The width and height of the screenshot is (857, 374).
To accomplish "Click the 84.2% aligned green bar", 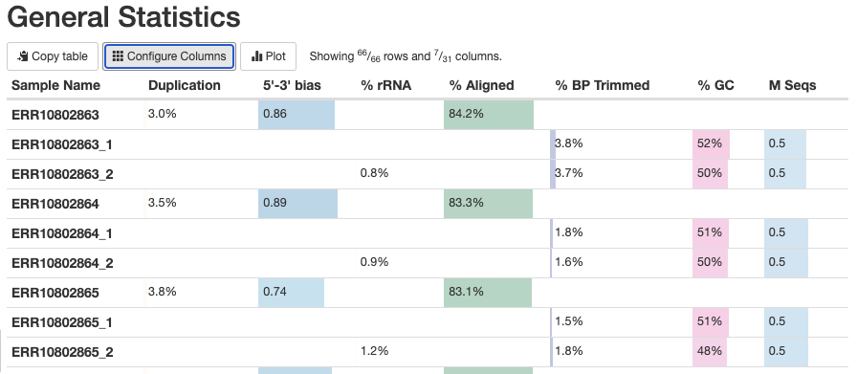I will (x=489, y=115).
